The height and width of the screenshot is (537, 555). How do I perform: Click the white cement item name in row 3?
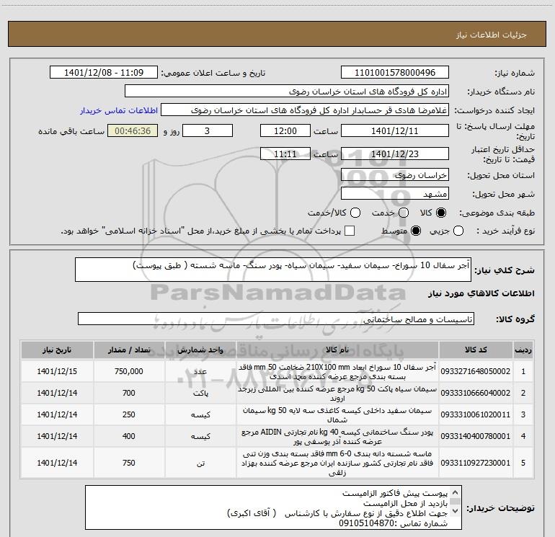click(337, 415)
